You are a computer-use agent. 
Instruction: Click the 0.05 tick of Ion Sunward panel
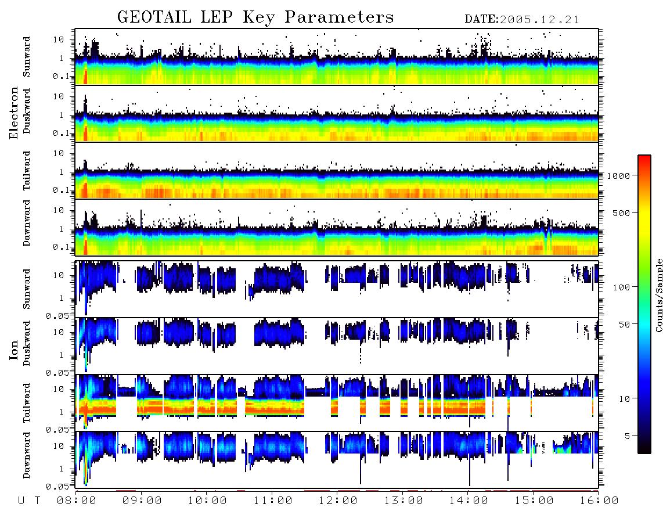[x=57, y=315]
